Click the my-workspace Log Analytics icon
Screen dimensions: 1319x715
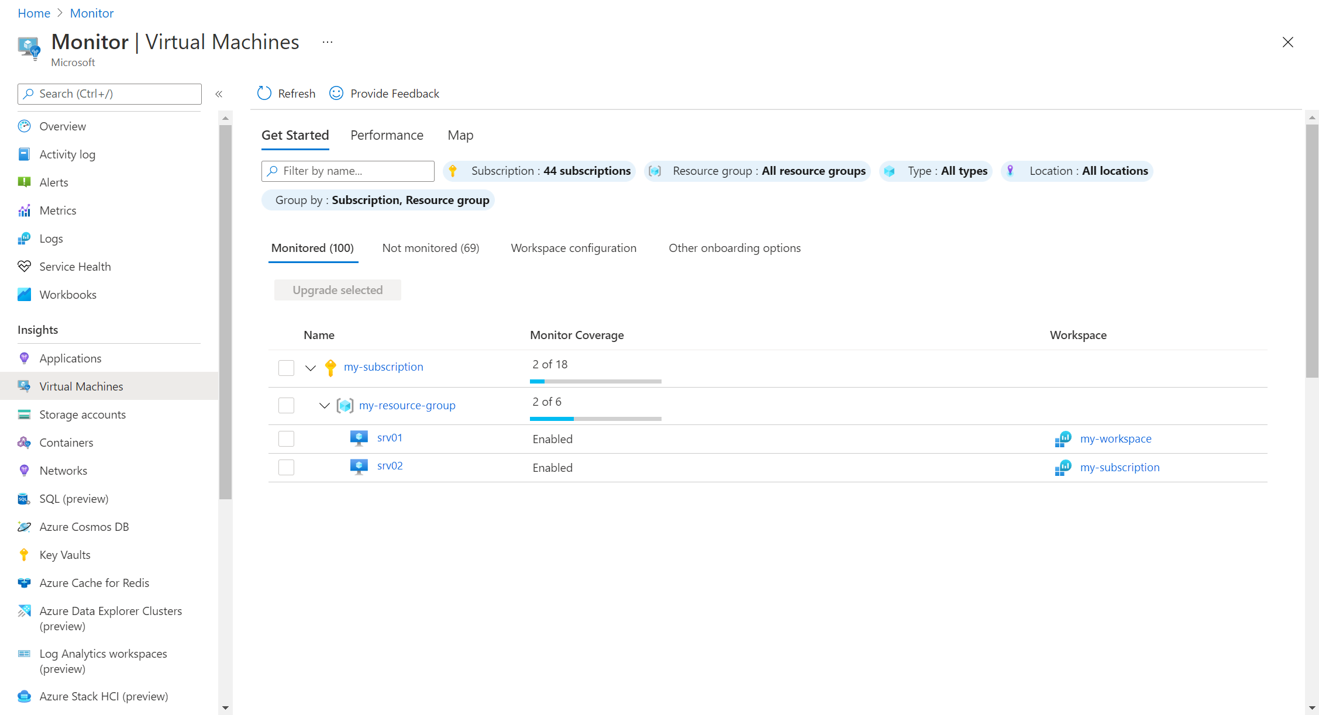coord(1063,438)
